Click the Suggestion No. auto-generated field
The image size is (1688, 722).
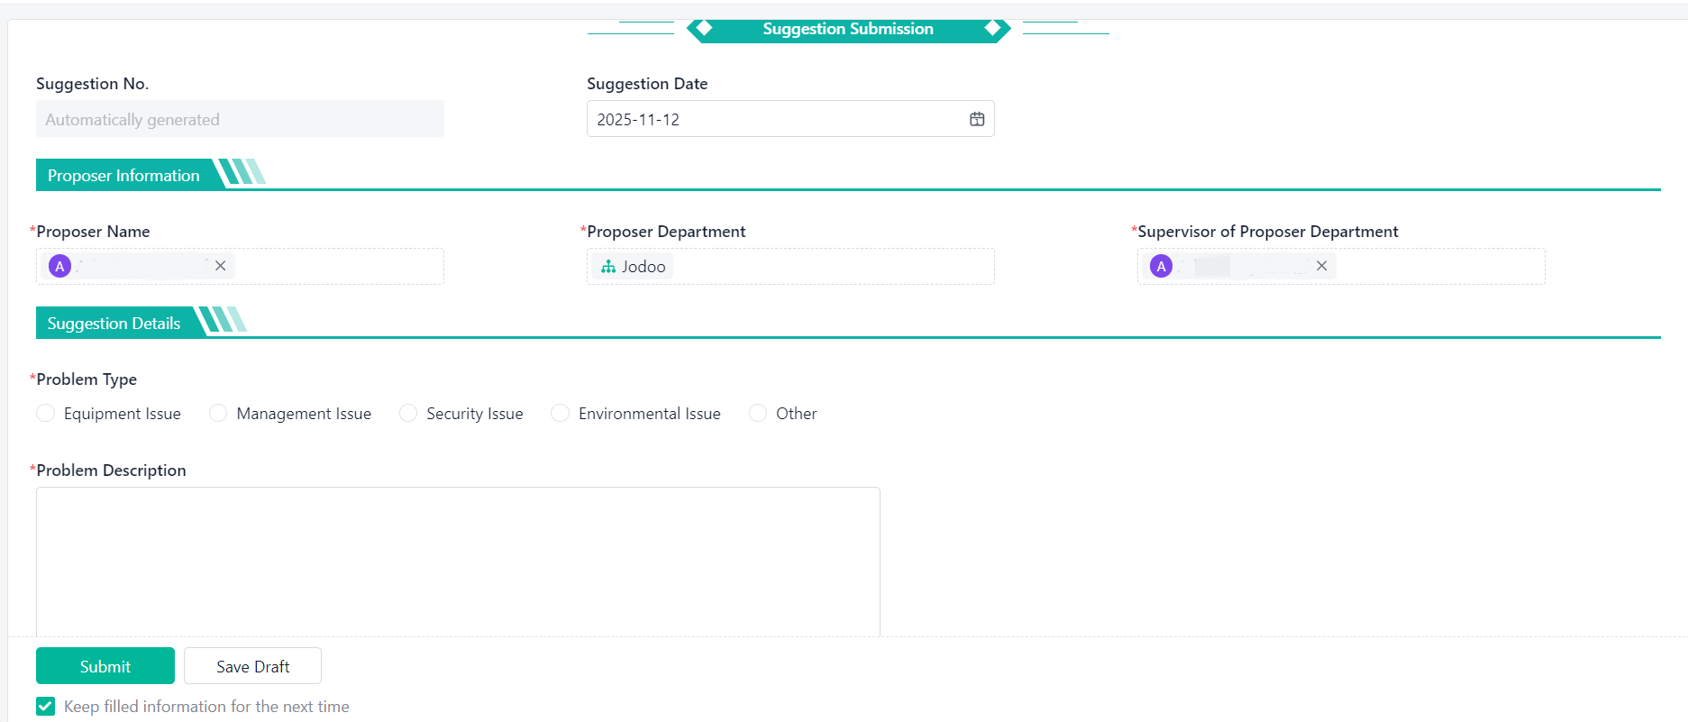[240, 119]
